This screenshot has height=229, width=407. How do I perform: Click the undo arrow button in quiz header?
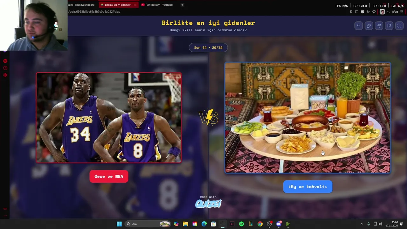[x=359, y=26]
